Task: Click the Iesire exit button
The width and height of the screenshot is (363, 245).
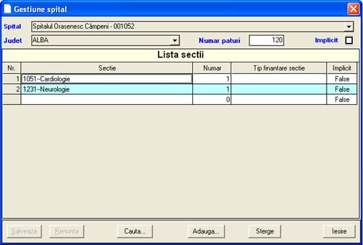Action: pos(339,232)
